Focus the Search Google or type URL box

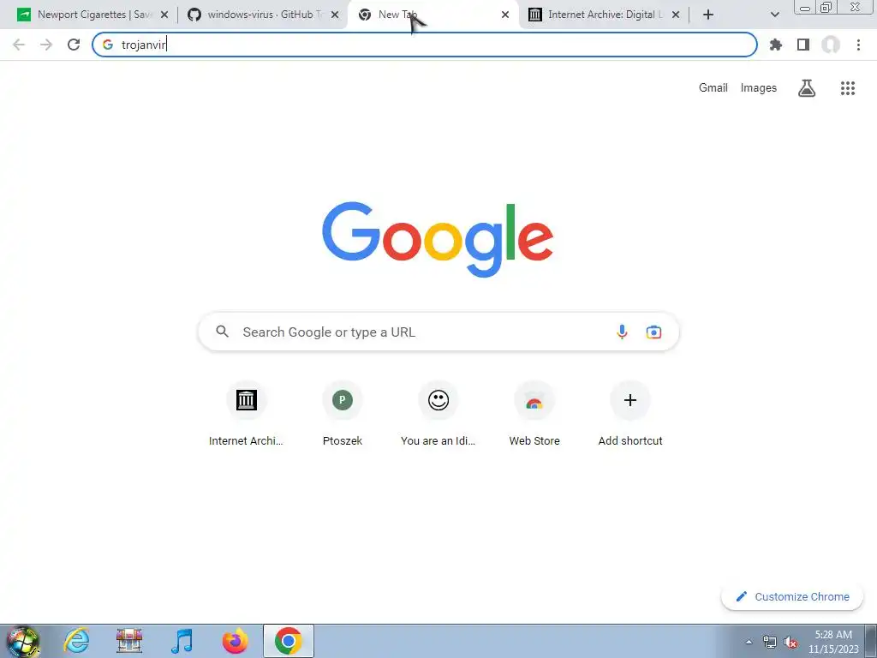point(438,332)
